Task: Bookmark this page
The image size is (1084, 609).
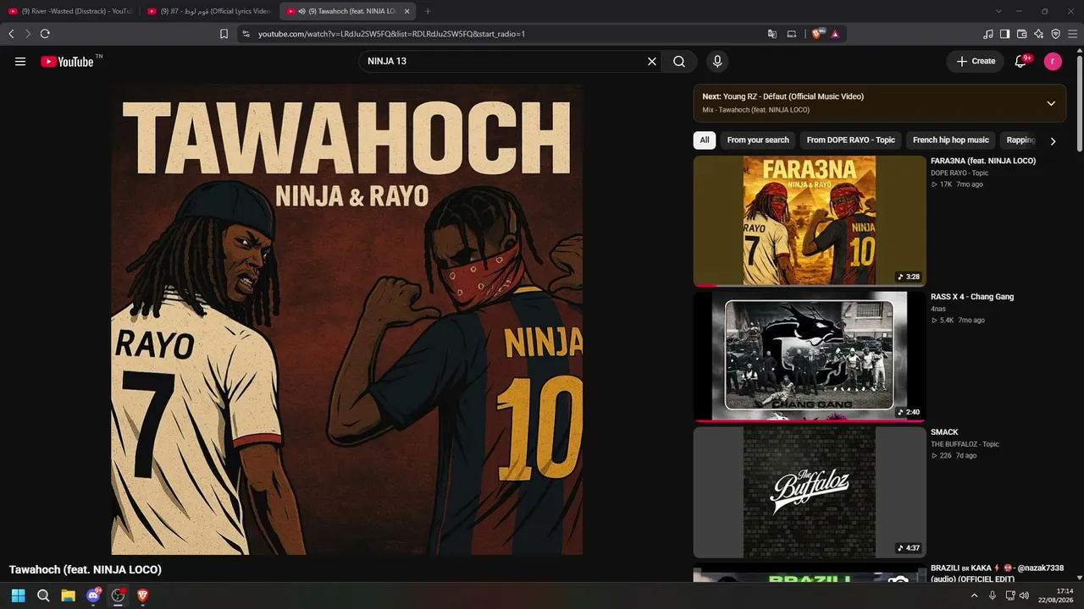Action: tap(224, 34)
